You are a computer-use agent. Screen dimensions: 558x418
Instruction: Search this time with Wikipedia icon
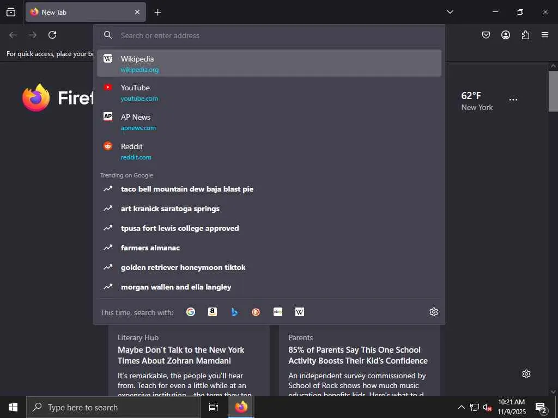[x=300, y=312]
